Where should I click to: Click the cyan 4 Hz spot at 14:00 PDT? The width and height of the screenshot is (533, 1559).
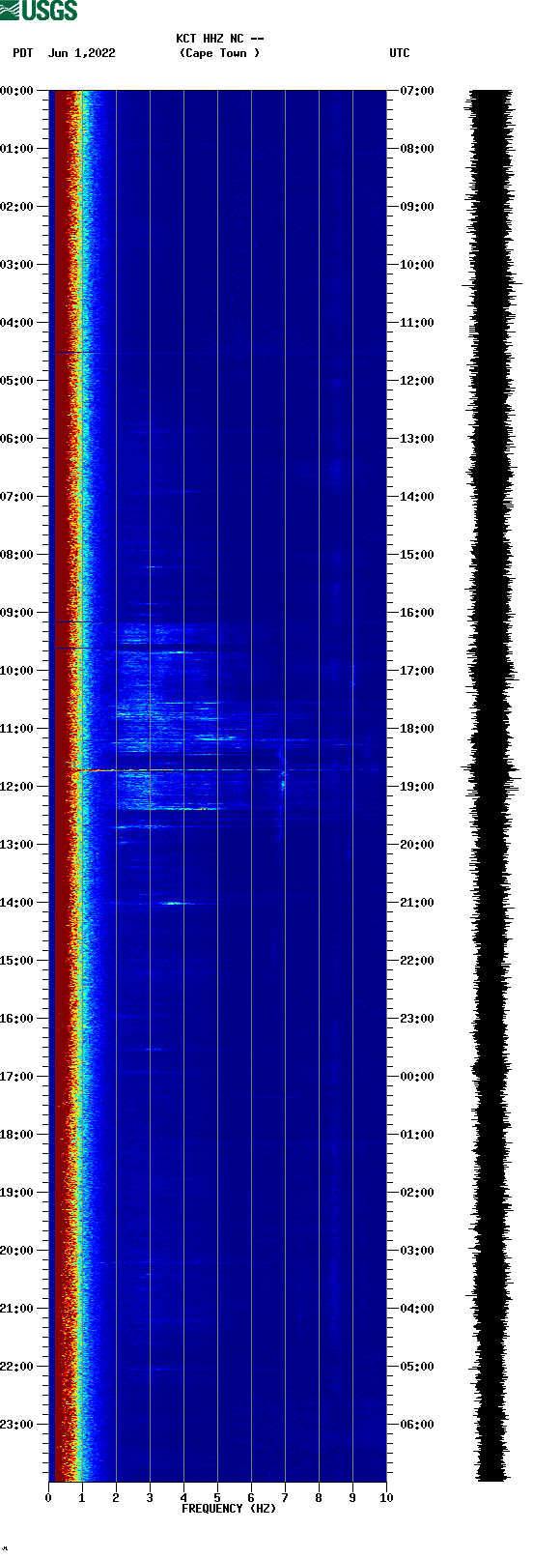pyautogui.click(x=175, y=903)
